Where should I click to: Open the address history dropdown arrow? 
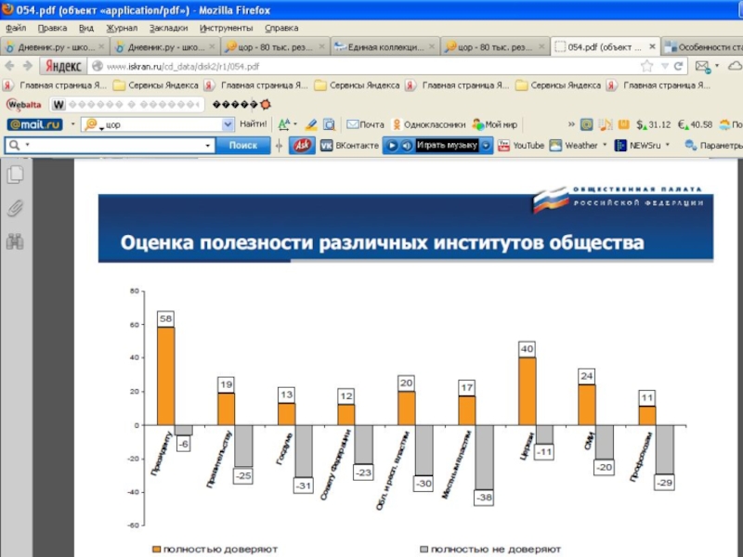coord(665,66)
